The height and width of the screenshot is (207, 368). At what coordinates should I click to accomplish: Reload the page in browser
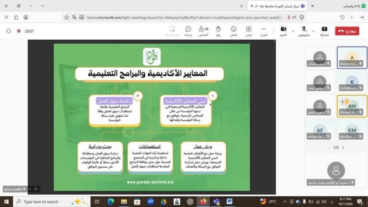342,17
